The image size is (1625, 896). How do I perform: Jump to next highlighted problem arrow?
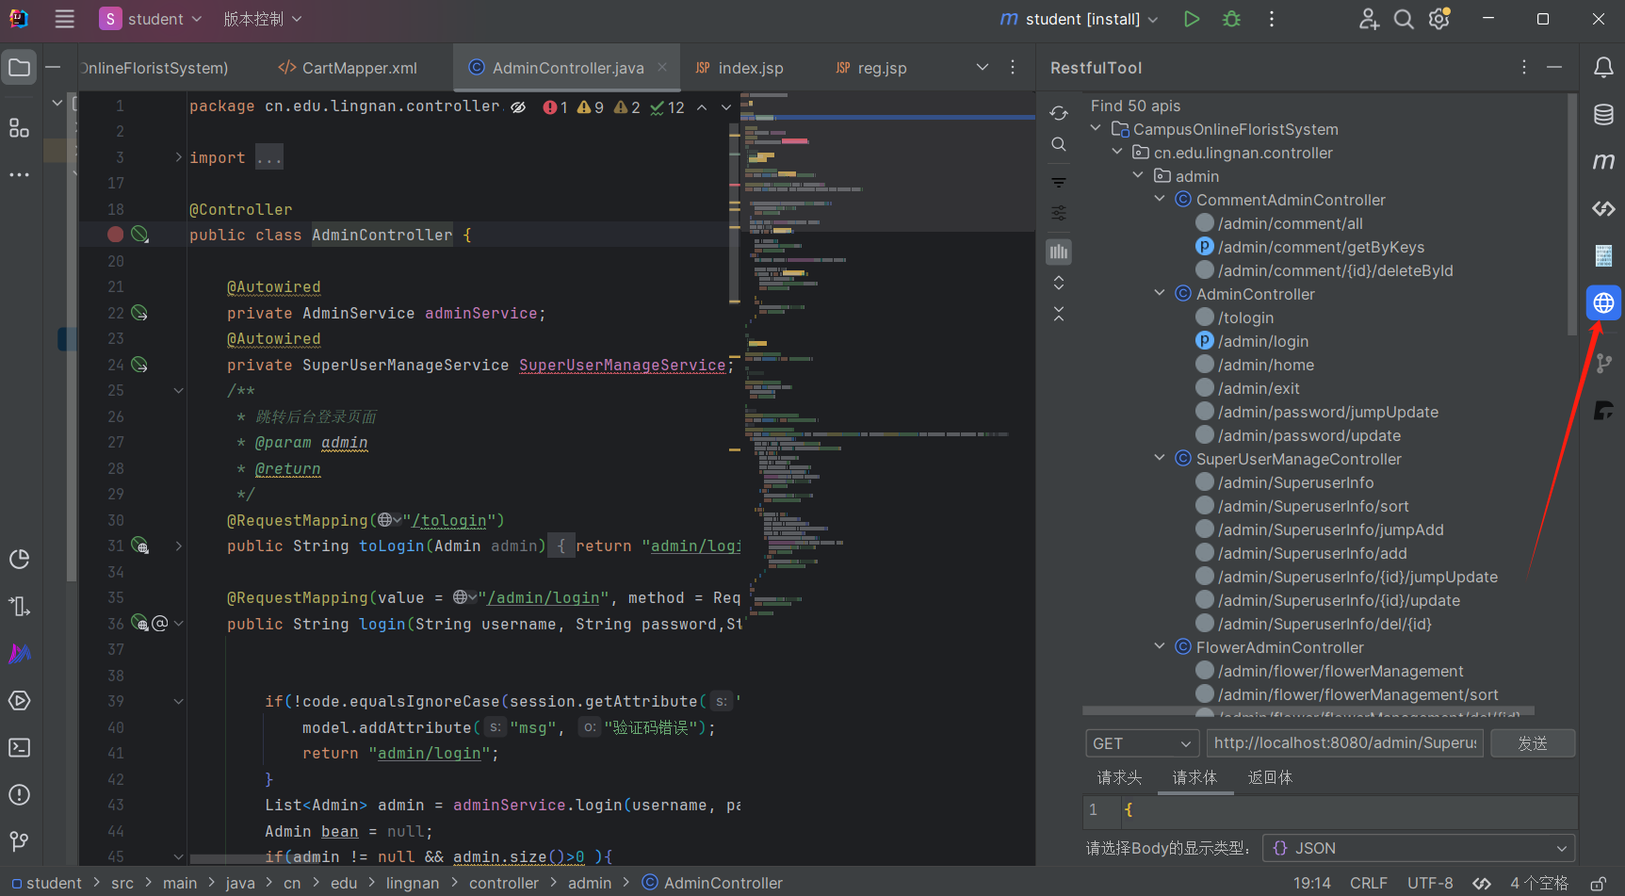pyautogui.click(x=726, y=107)
